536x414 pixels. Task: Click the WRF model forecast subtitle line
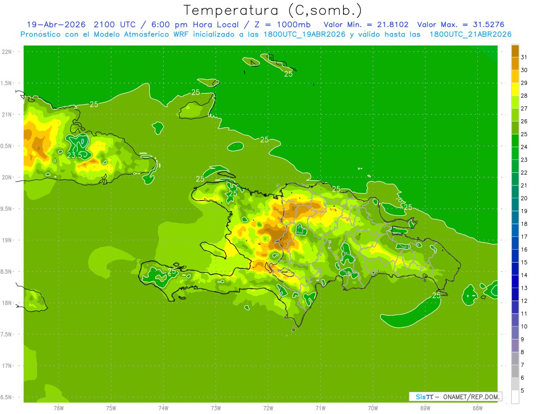[x=266, y=34]
